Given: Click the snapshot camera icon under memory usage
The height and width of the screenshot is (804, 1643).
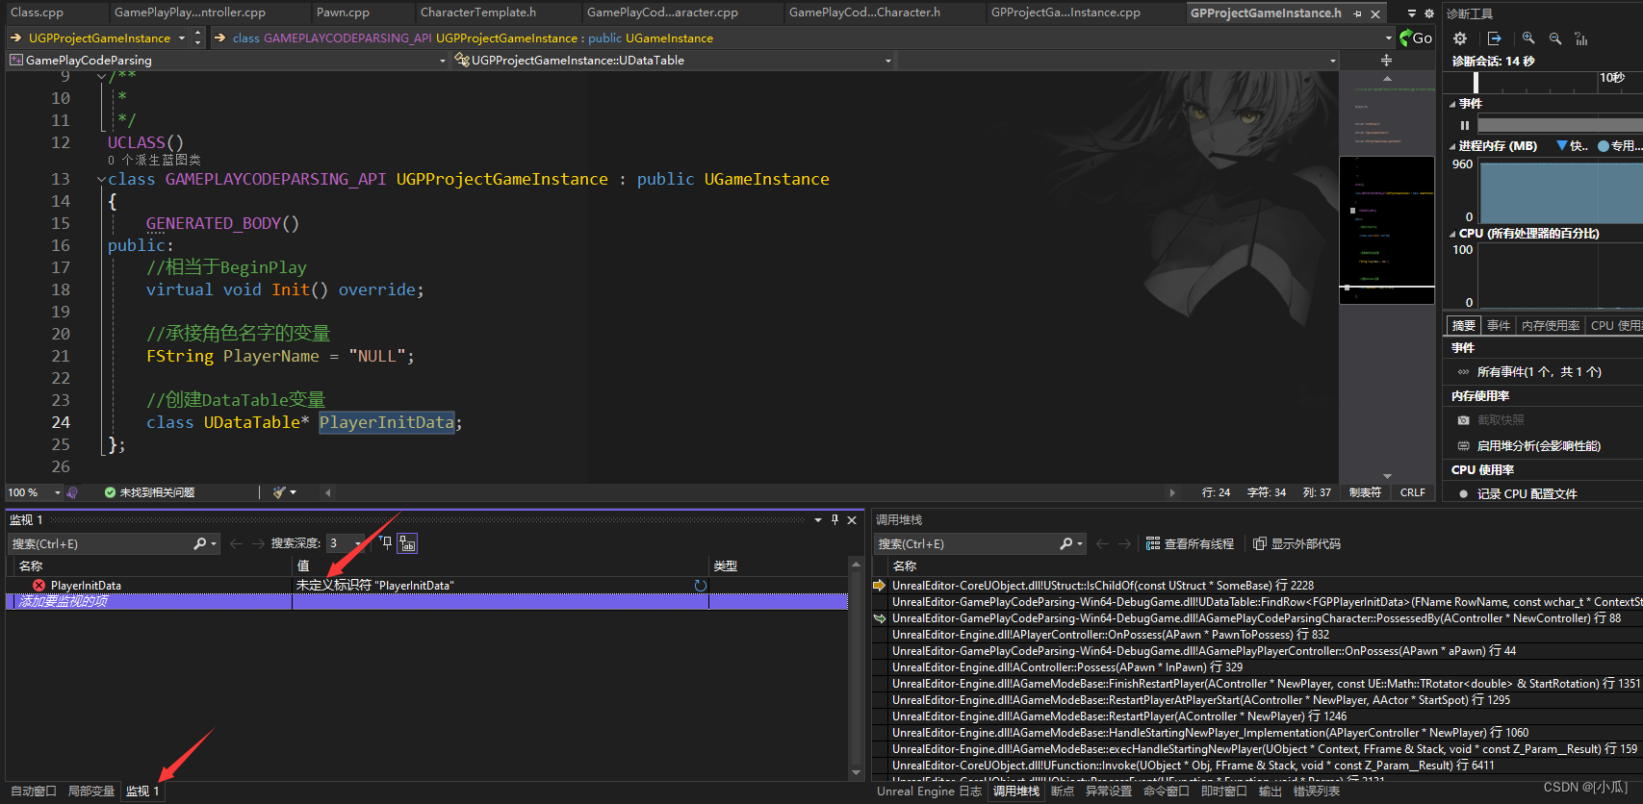Looking at the screenshot, I should pos(1464,420).
